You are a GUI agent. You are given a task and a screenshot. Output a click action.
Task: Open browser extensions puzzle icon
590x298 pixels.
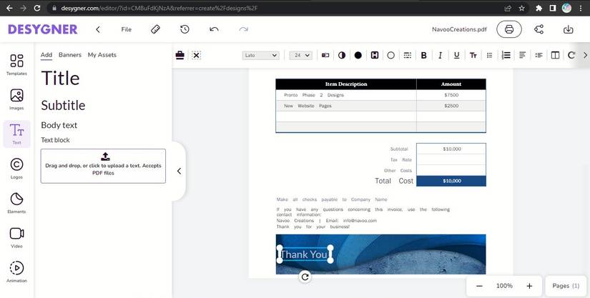coord(539,8)
